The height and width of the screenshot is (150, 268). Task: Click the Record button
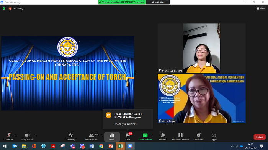click(163, 137)
